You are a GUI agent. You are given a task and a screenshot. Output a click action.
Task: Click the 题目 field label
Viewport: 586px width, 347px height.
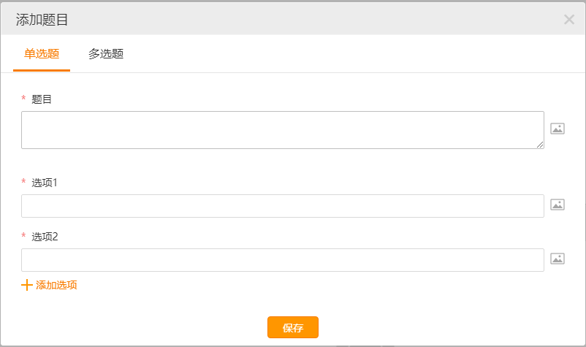click(x=42, y=99)
